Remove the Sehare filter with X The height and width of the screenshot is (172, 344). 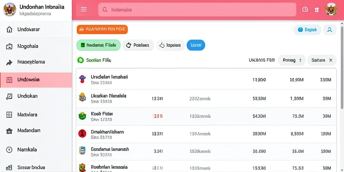point(331,60)
